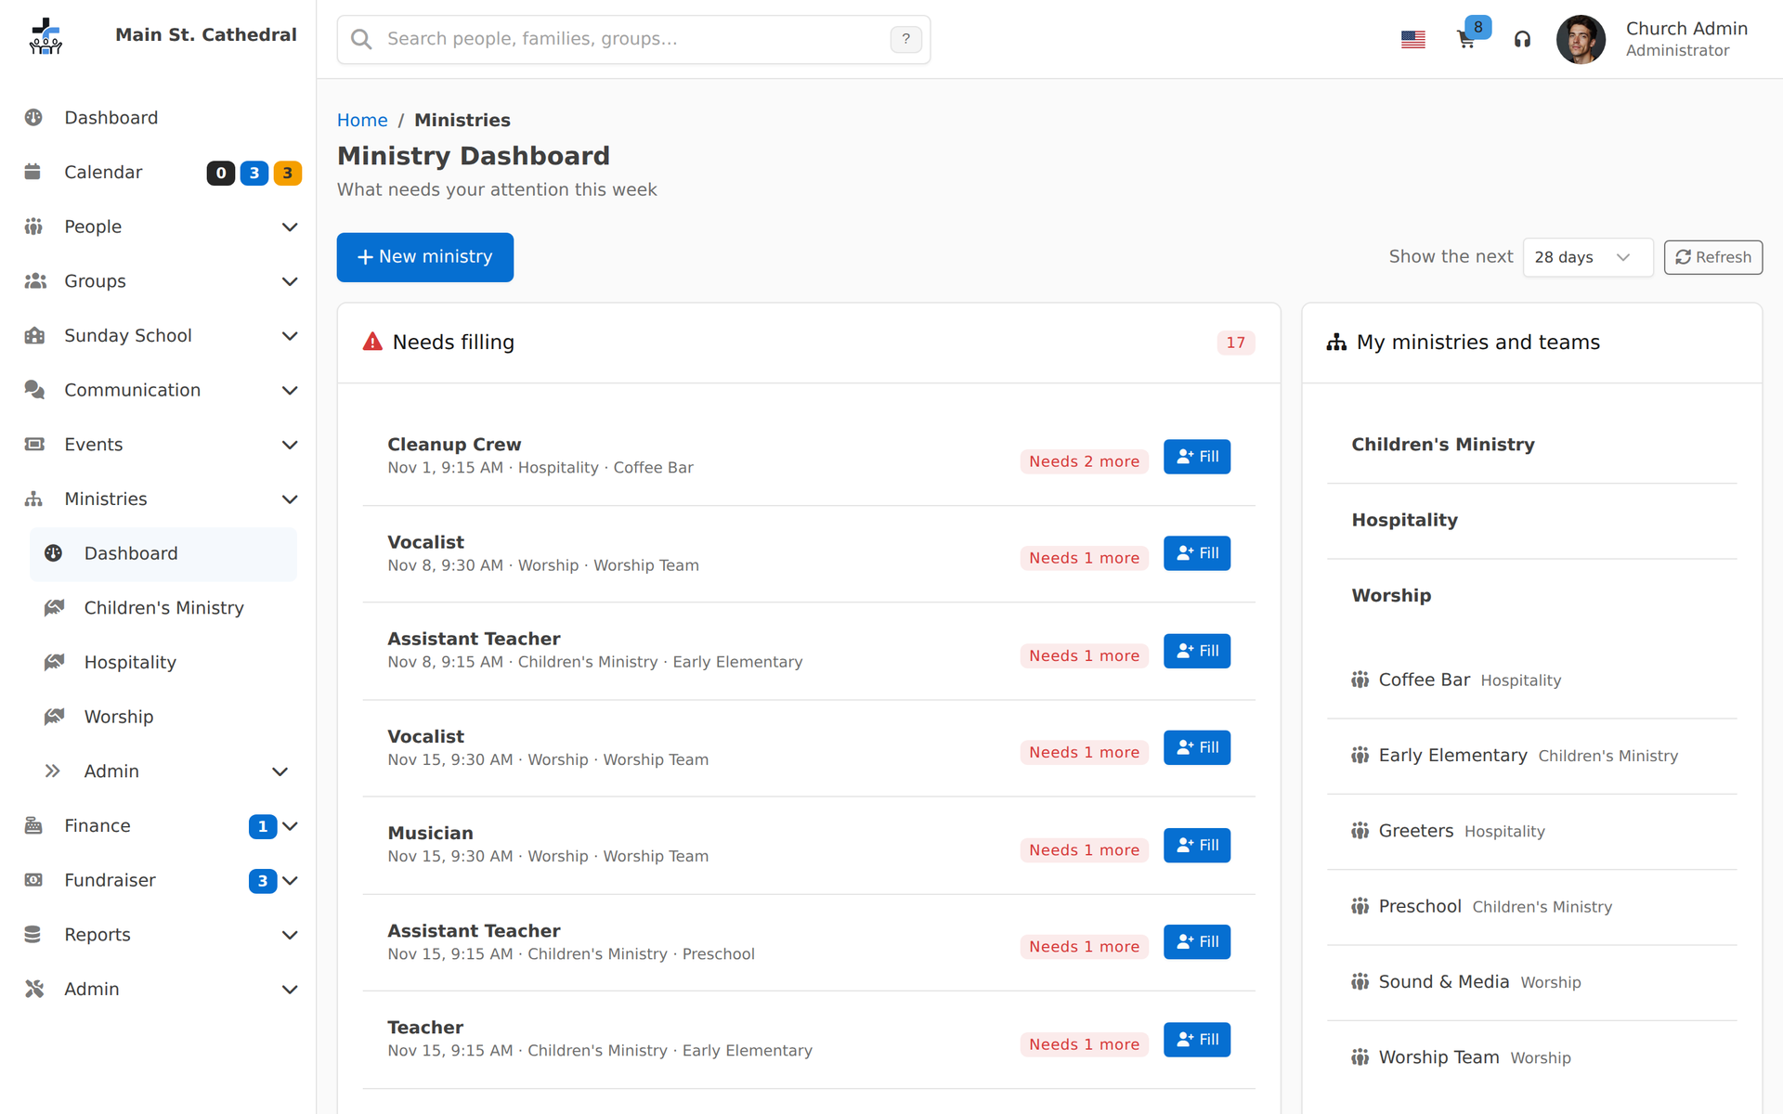
Task: Click the search magnifier icon
Action: [361, 39]
